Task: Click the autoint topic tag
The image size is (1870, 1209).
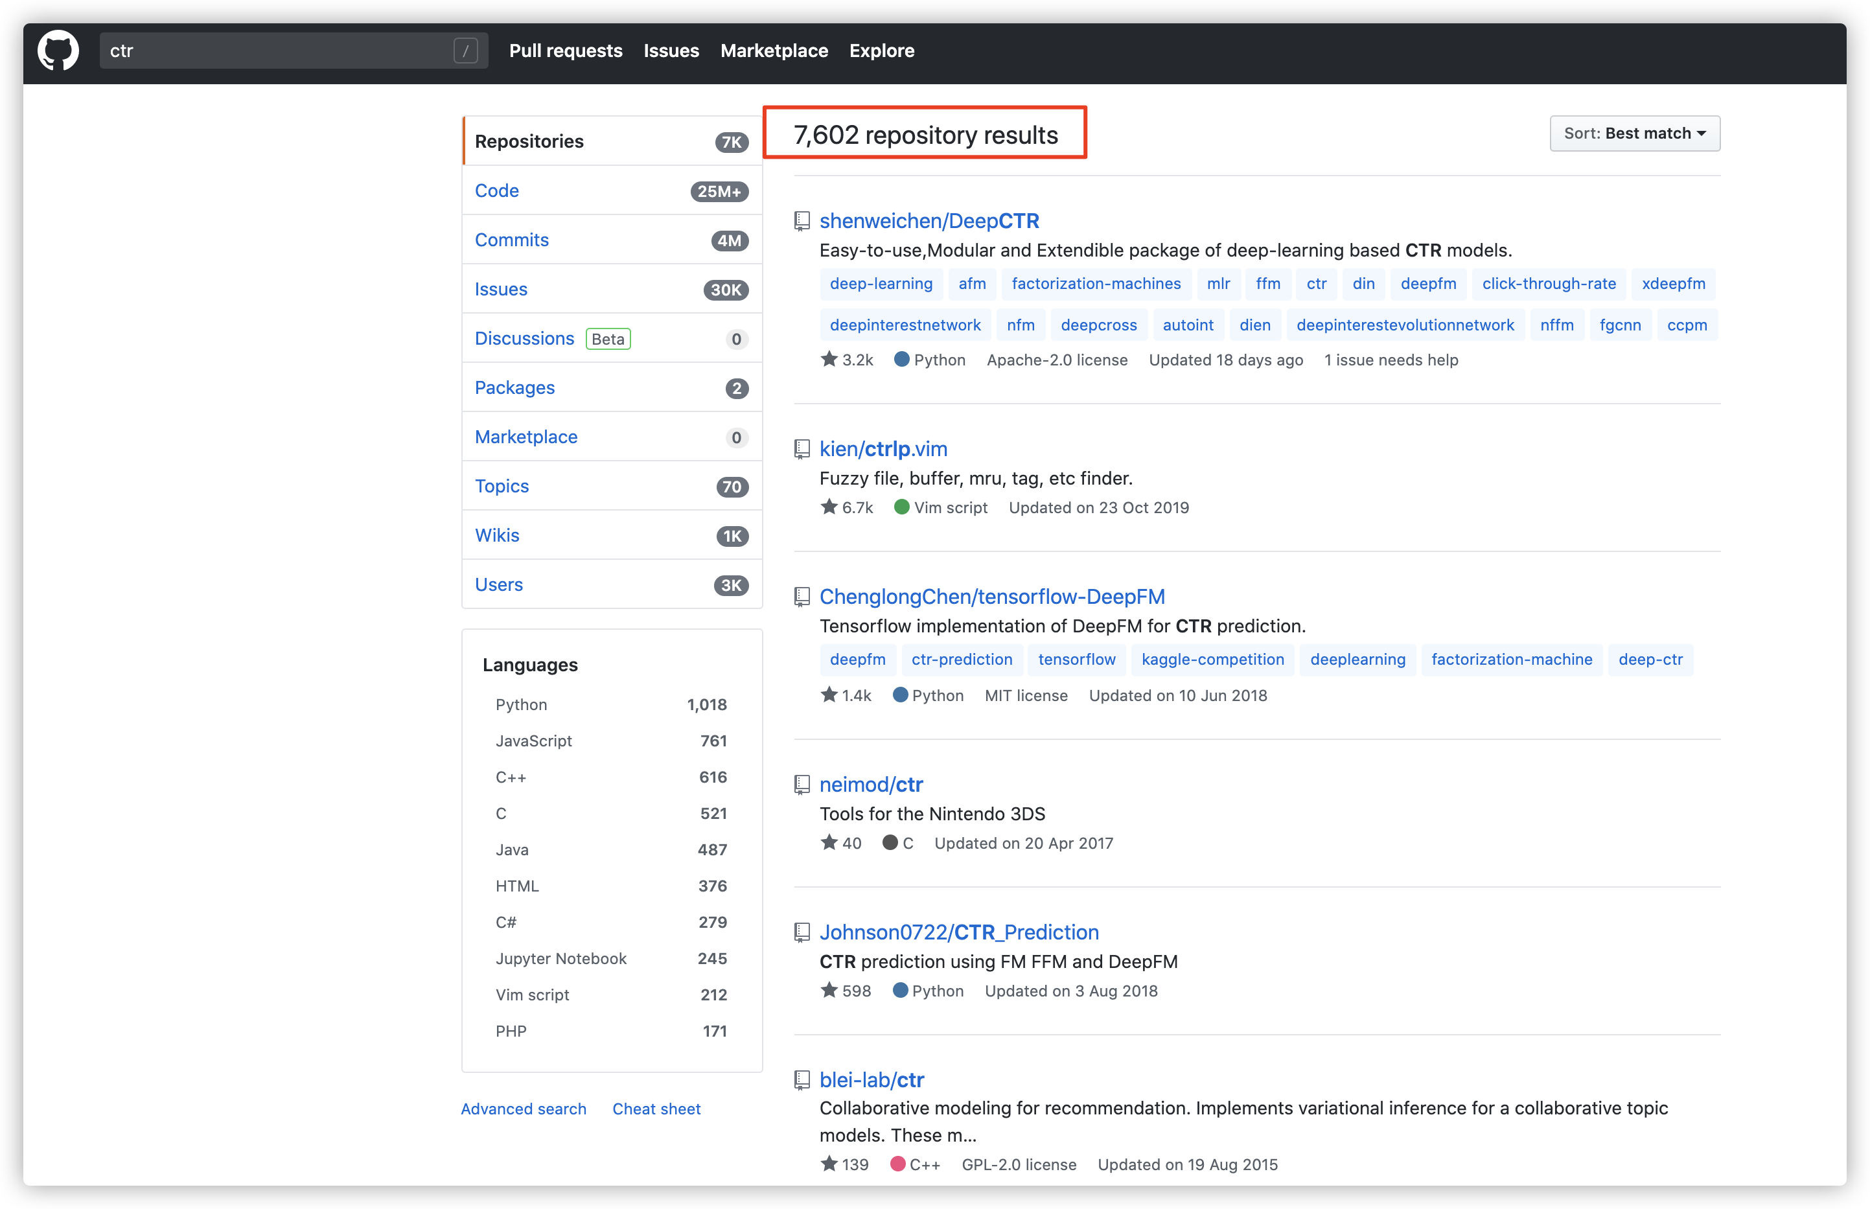Action: click(x=1188, y=325)
